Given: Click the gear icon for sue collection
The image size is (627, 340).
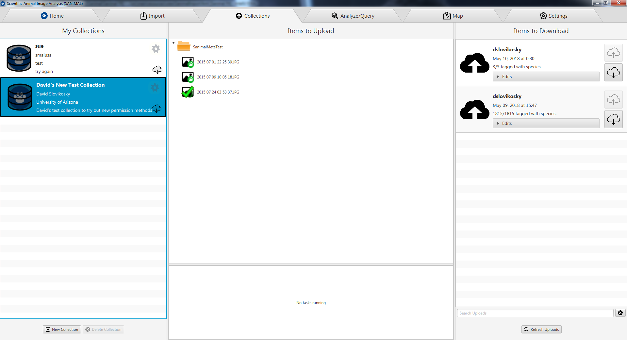Looking at the screenshot, I should 156,49.
